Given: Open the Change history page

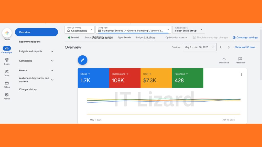Looking at the screenshot, I should [x=28, y=89].
